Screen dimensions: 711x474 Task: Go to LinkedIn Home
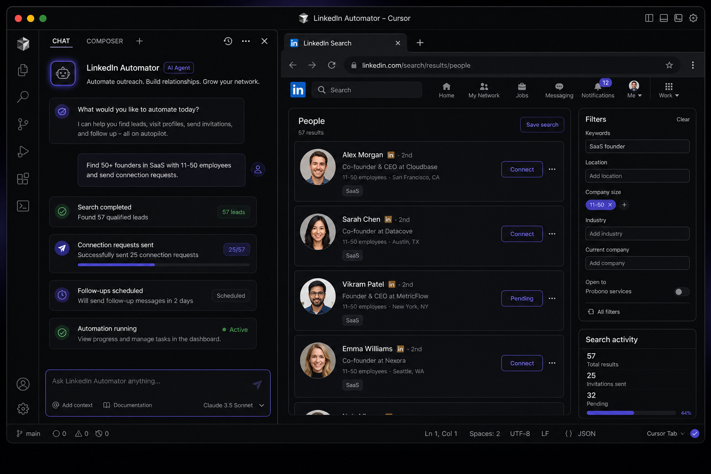click(446, 90)
